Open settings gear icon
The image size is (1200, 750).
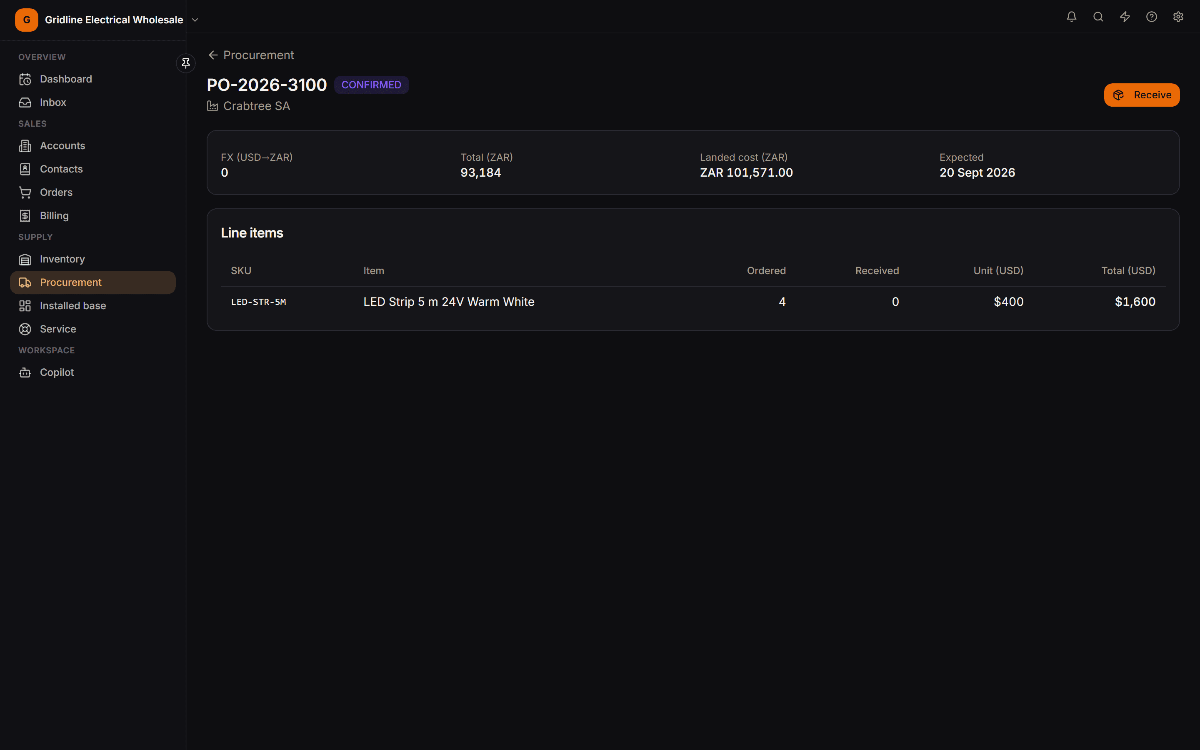1178,17
